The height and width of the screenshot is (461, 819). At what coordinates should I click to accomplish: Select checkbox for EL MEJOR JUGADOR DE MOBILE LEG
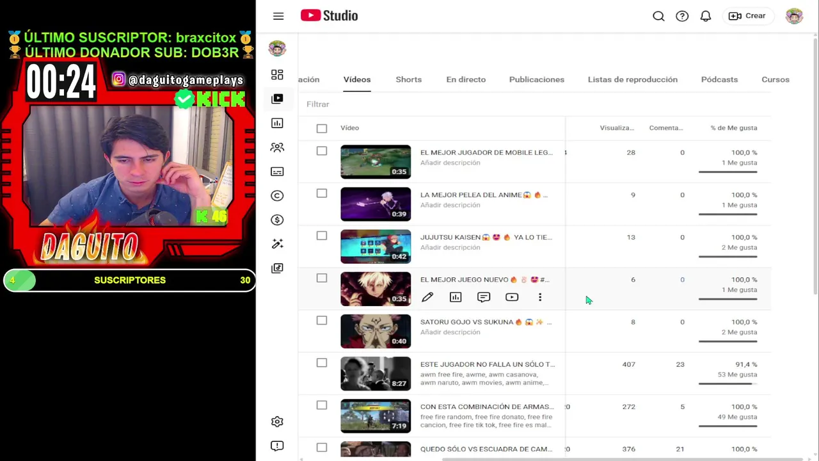(322, 151)
